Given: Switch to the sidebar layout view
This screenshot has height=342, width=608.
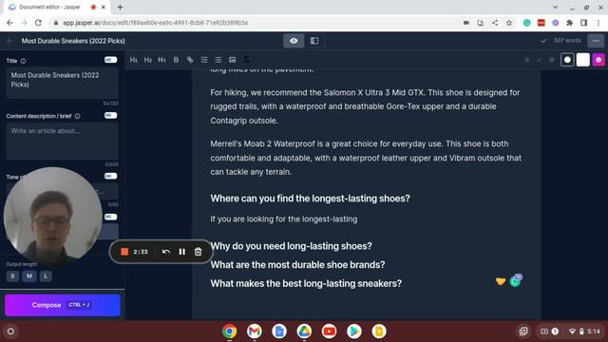Looking at the screenshot, I should click(x=314, y=41).
